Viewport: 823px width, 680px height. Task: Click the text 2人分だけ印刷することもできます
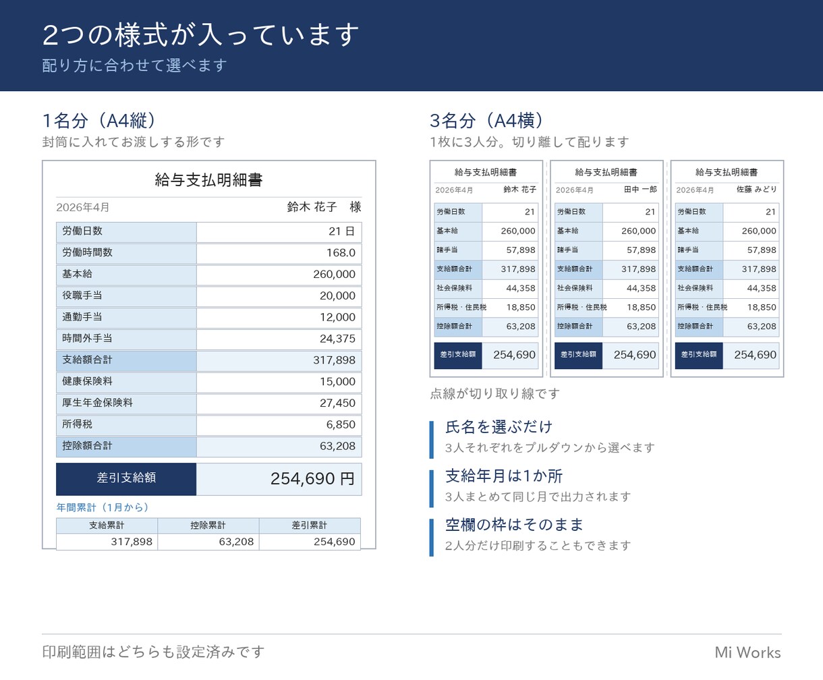coord(538,546)
